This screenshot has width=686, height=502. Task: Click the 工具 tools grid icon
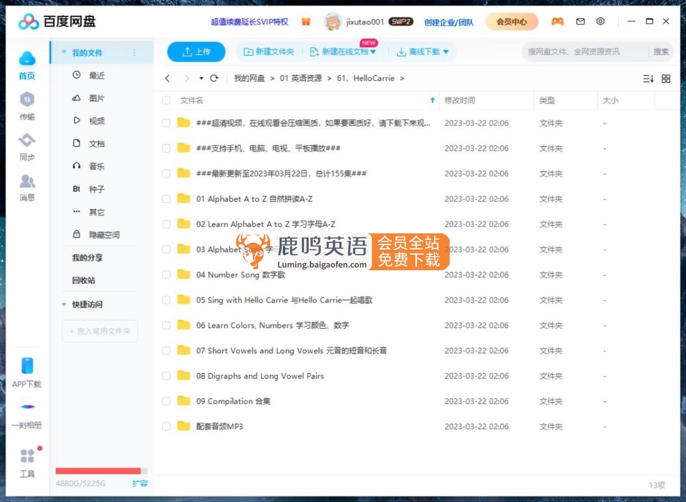point(27,457)
